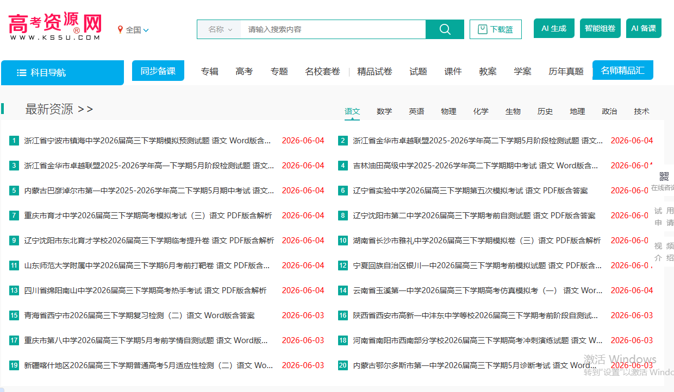Click the date 2026-06-03 beside 新疆喀什地区 row

pyautogui.click(x=303, y=365)
